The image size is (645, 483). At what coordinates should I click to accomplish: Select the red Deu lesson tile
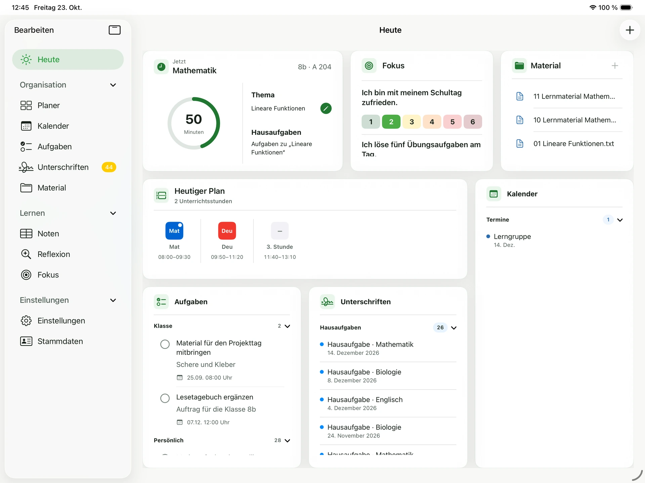click(x=227, y=231)
